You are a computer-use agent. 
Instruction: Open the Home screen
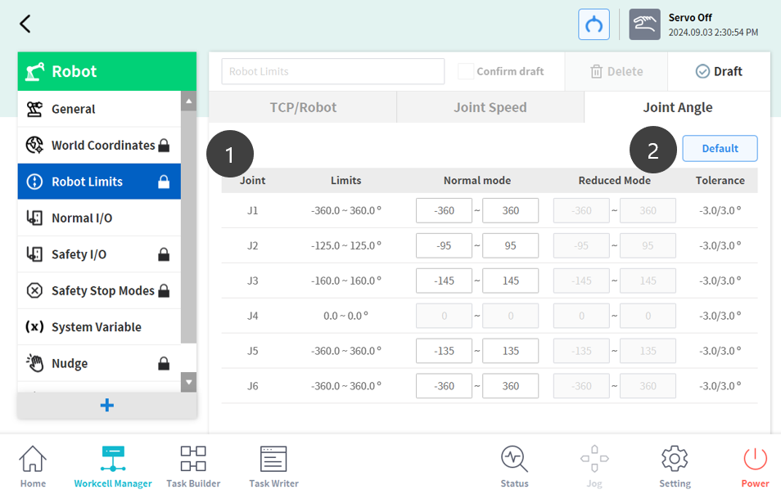(33, 467)
